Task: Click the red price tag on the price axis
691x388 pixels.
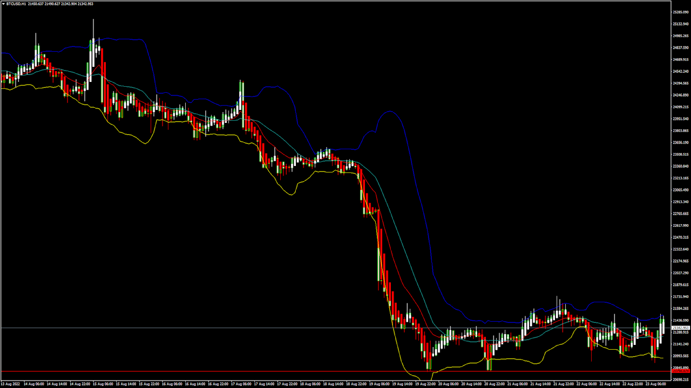Action: click(x=680, y=371)
